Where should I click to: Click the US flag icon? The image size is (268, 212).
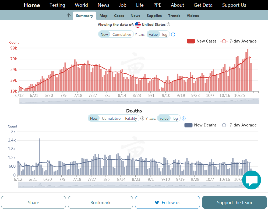(x=138, y=25)
